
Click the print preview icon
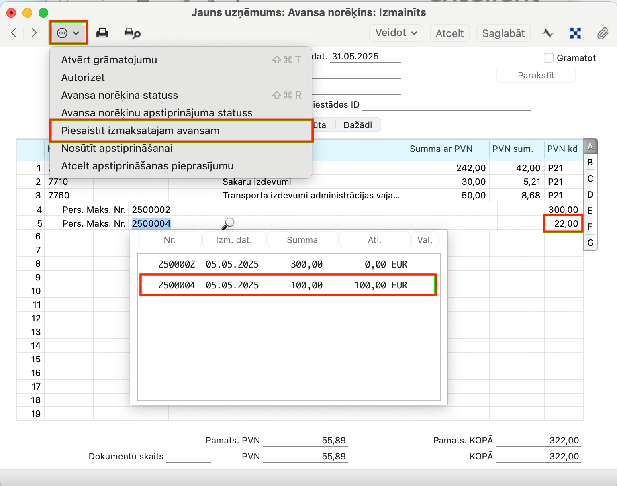point(132,33)
